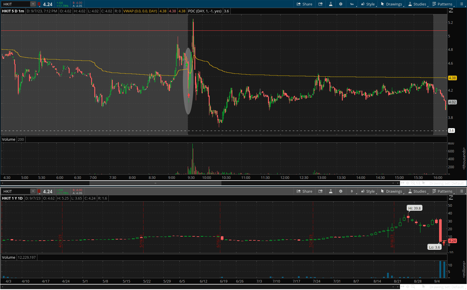467x290 pixels.
Task: Open settings gear on the bottom chart
Action: (341, 191)
